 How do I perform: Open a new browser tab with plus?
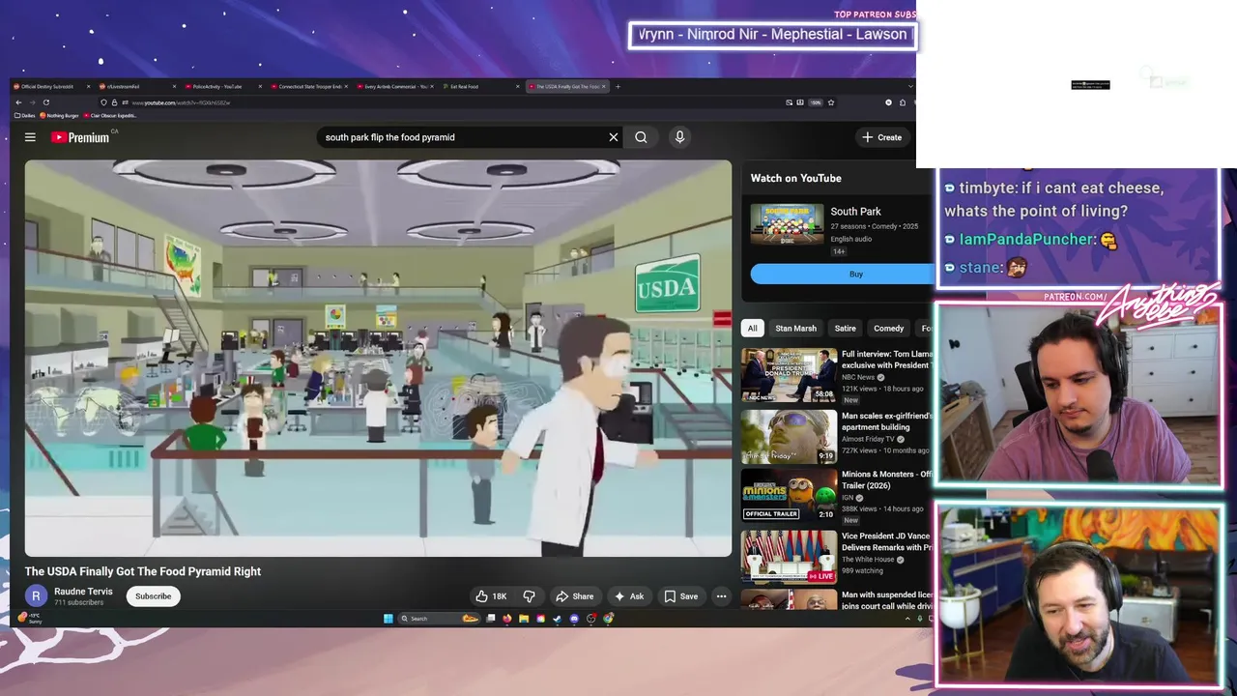tap(618, 86)
